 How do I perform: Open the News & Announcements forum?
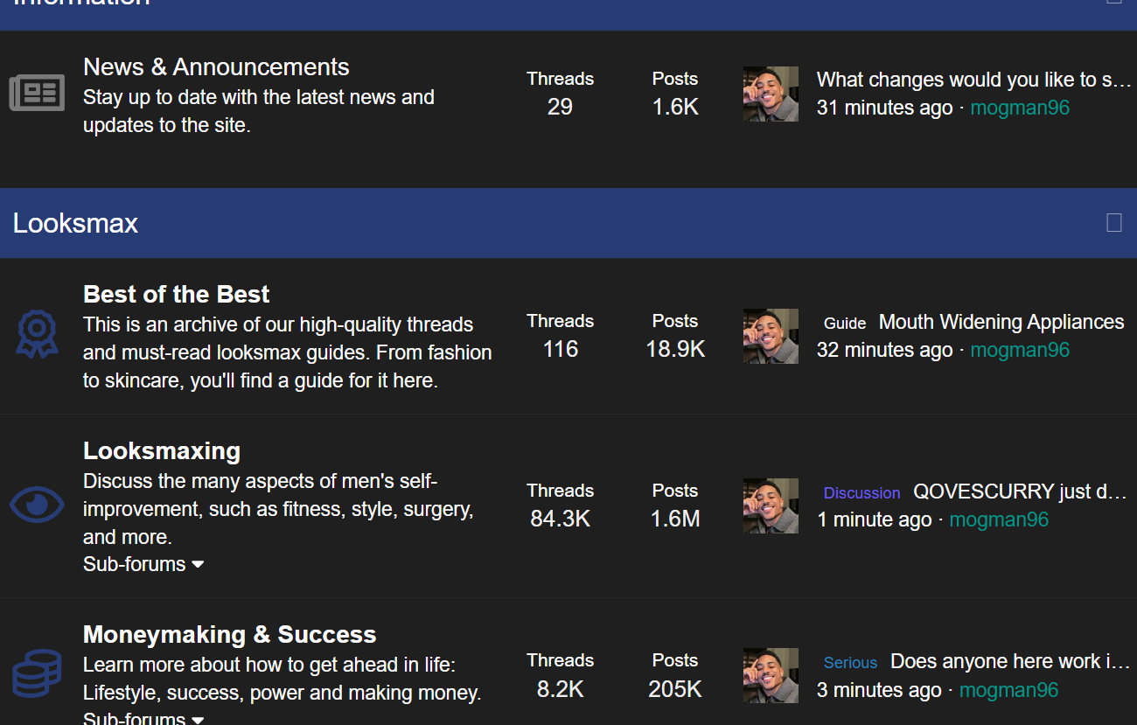(x=216, y=67)
